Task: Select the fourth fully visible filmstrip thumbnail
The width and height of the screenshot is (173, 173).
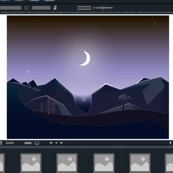Action: tap(140, 162)
